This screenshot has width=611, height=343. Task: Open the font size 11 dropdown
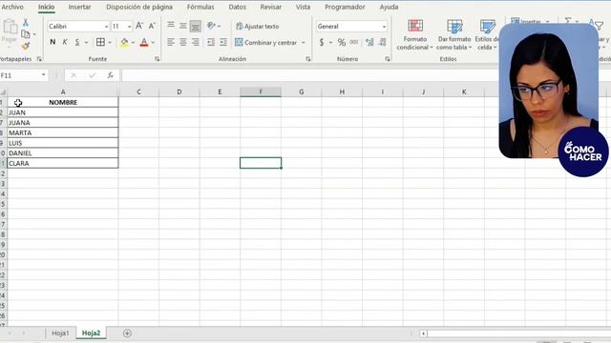[130, 27]
